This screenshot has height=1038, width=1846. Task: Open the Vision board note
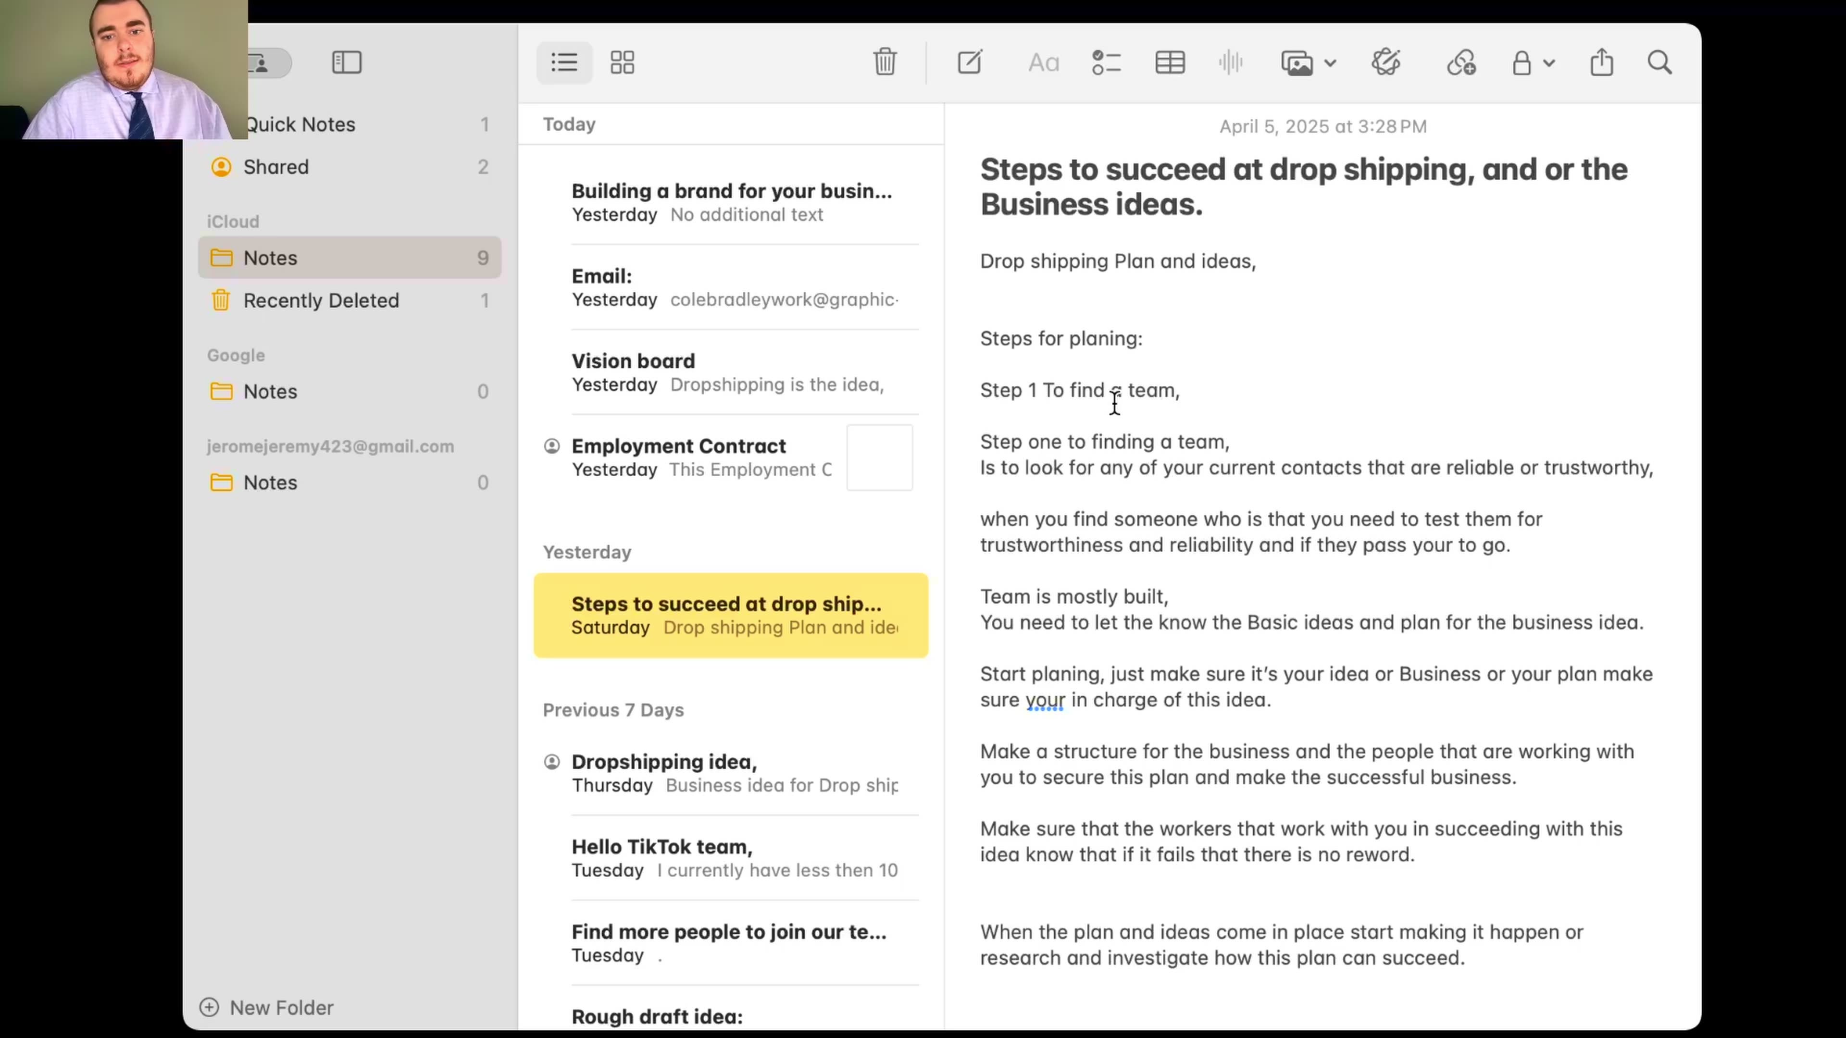coord(731,372)
